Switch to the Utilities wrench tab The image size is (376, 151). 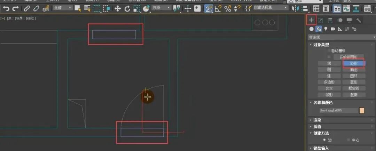coord(359,21)
